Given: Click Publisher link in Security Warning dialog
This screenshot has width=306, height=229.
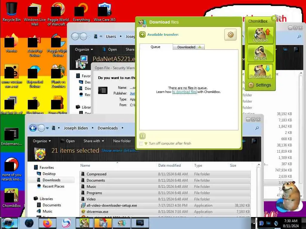Looking at the screenshot, I should 132,93.
